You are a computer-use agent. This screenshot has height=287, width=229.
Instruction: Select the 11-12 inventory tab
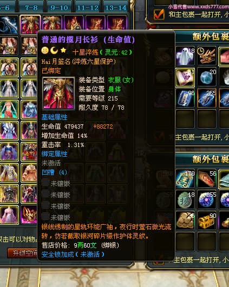(88, 8)
